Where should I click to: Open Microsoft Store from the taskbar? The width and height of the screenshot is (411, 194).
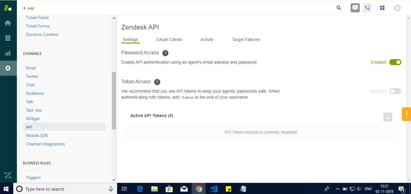169,189
